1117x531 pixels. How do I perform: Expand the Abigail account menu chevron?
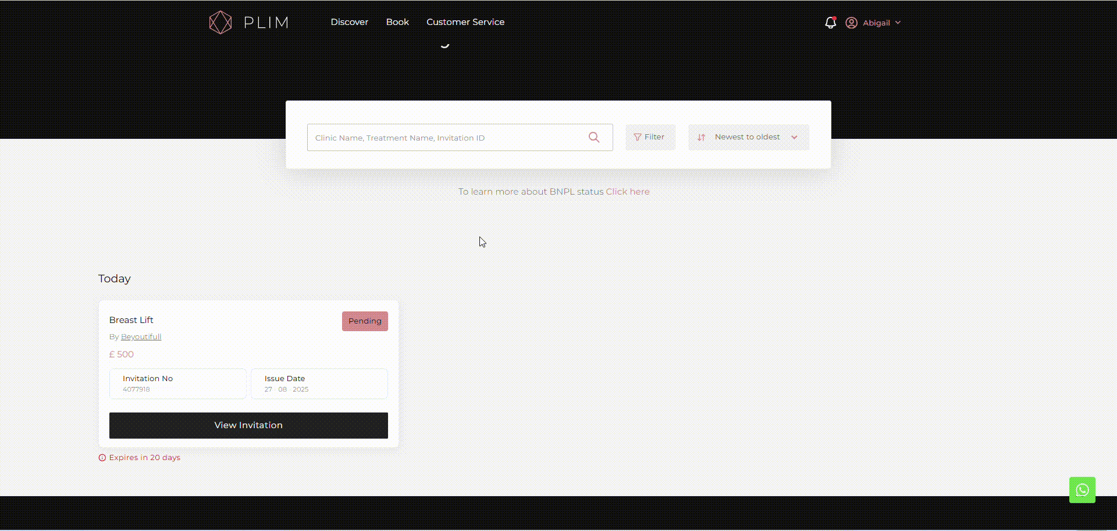click(898, 23)
